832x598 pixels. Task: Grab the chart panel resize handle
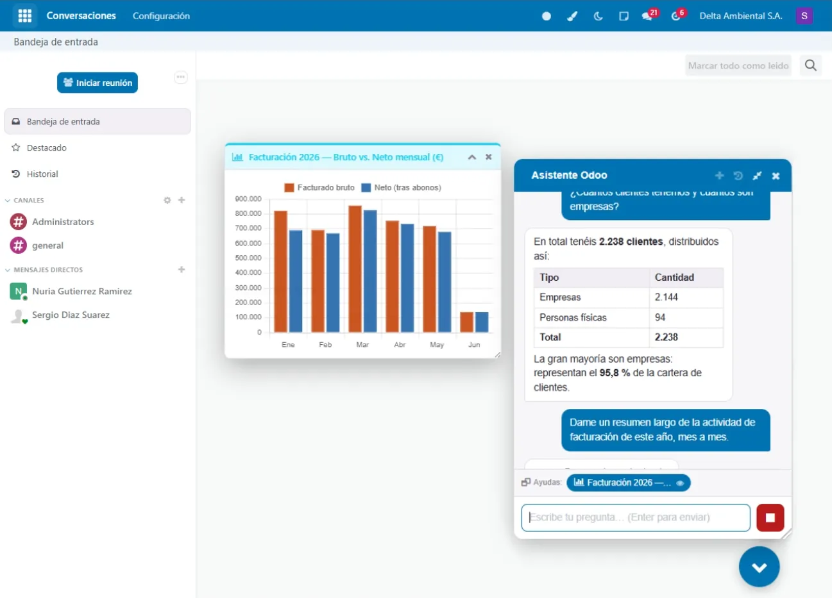click(x=497, y=354)
